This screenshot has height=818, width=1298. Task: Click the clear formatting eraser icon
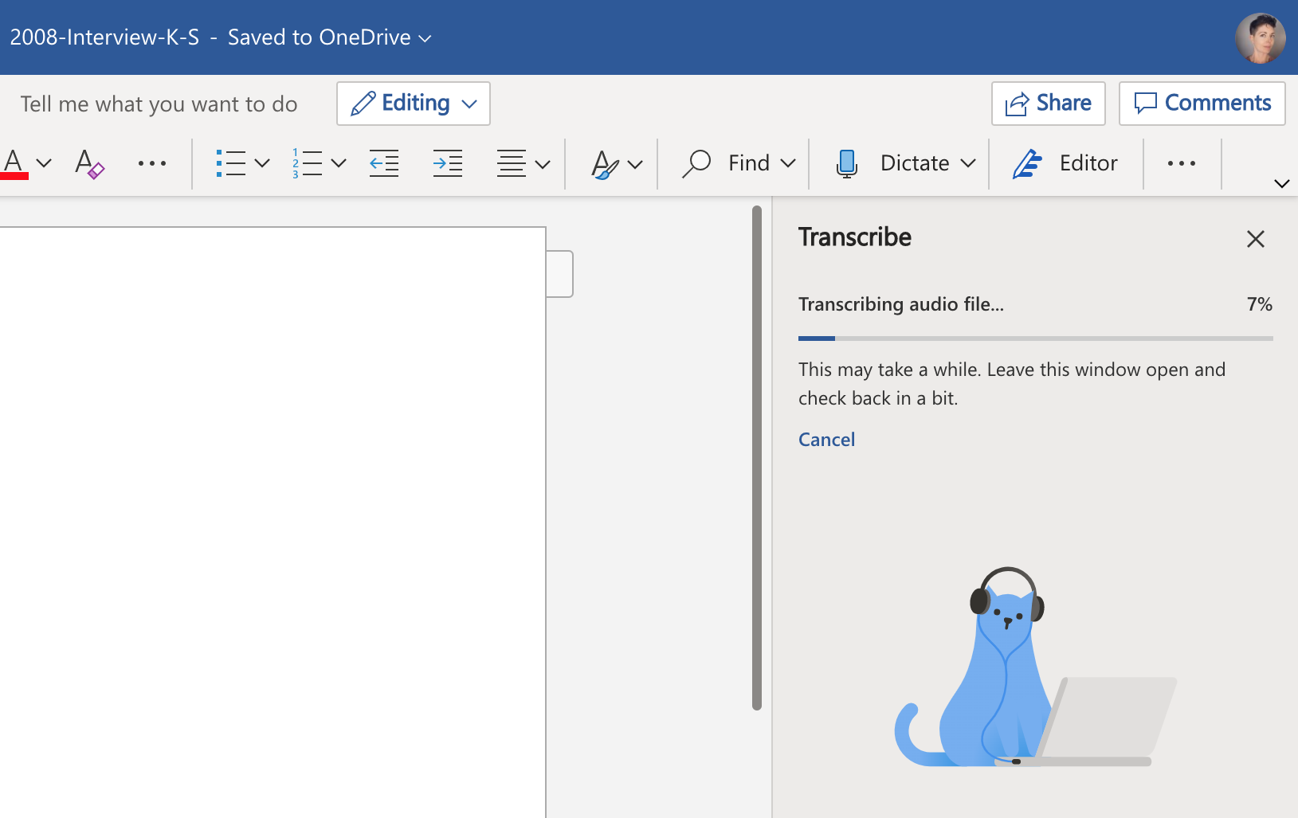89,163
